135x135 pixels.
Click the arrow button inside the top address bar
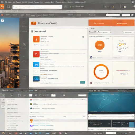(60, 7)
